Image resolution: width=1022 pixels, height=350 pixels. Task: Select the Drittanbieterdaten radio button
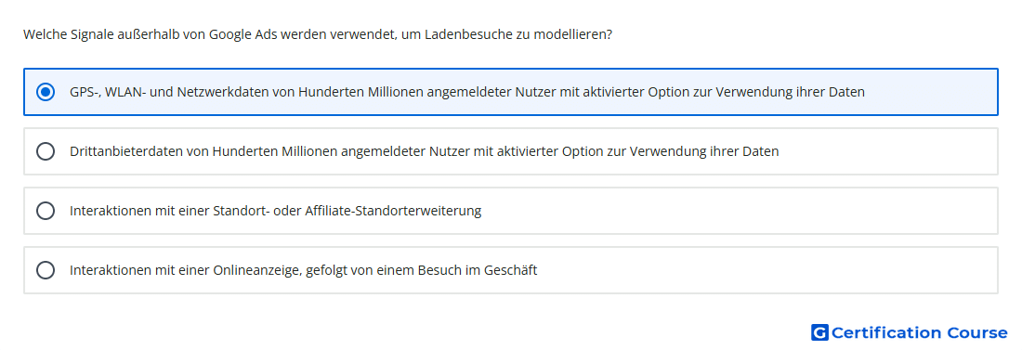(x=45, y=151)
